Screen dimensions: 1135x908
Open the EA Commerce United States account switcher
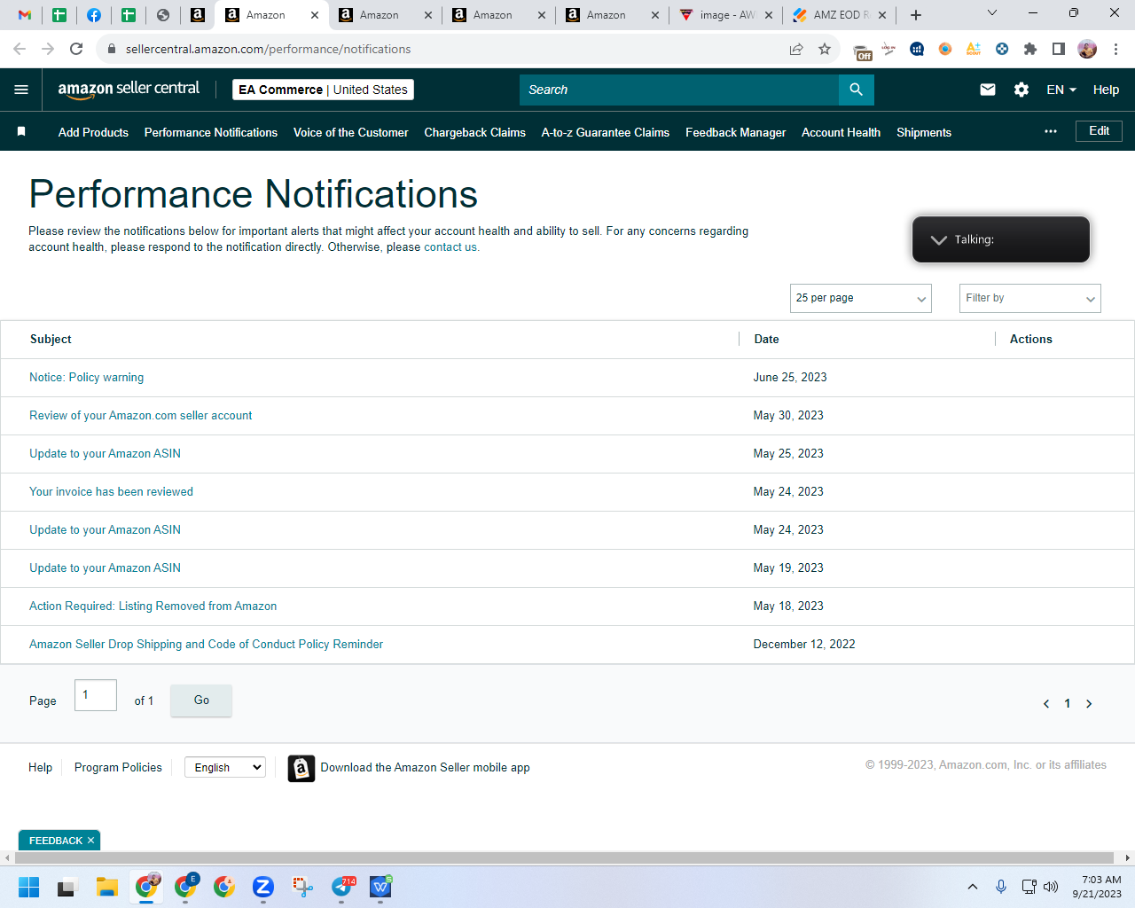[324, 90]
